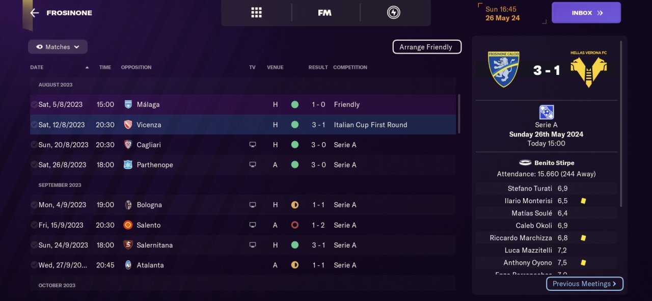Tick the check circle for the Málaga match
The image size is (652, 301).
(34, 104)
